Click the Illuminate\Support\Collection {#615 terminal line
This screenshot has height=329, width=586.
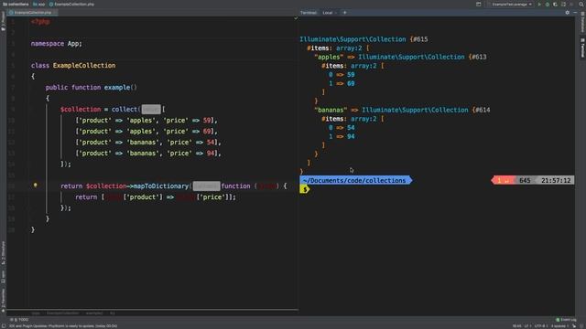point(364,39)
